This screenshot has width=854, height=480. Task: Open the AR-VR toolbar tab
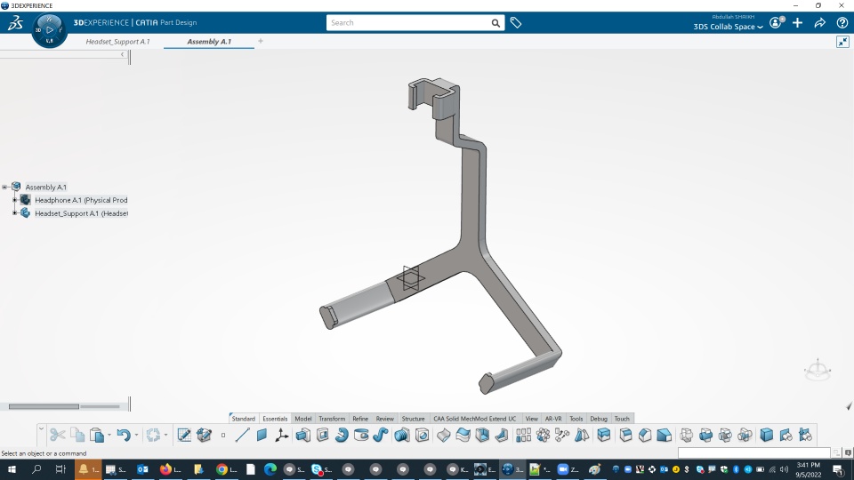553,419
